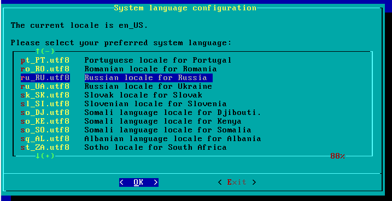Image resolution: width=392 pixels, height=201 pixels.
Task: Select the sk_SK.utf8 locale tag
Action: click(45, 95)
